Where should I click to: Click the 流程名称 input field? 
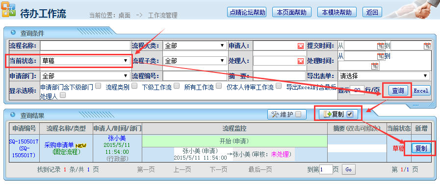85,46
